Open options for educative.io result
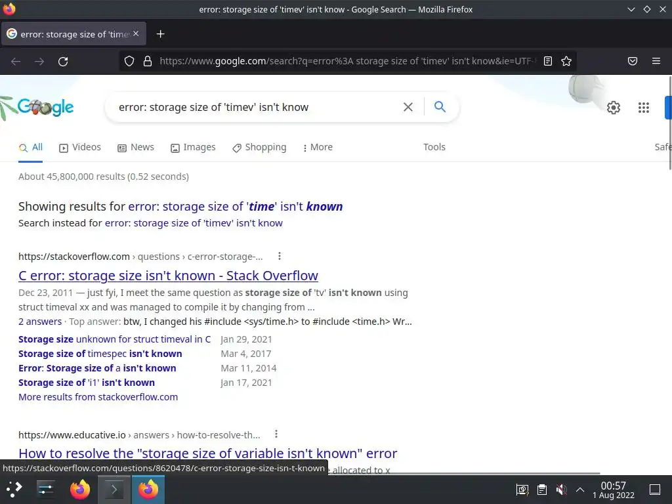Image resolution: width=672 pixels, height=504 pixels. pyautogui.click(x=276, y=434)
